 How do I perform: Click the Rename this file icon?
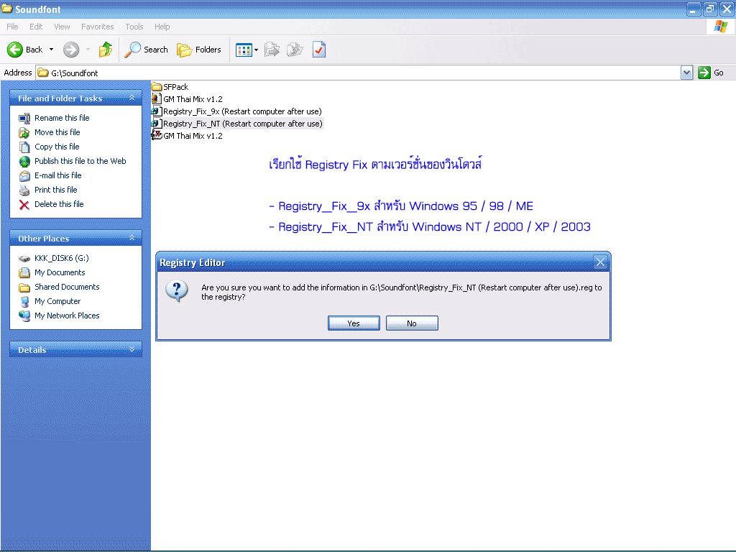point(24,119)
